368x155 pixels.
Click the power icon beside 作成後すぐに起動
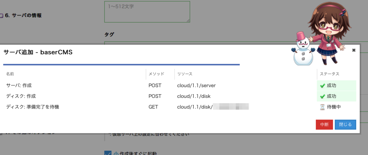(116, 154)
